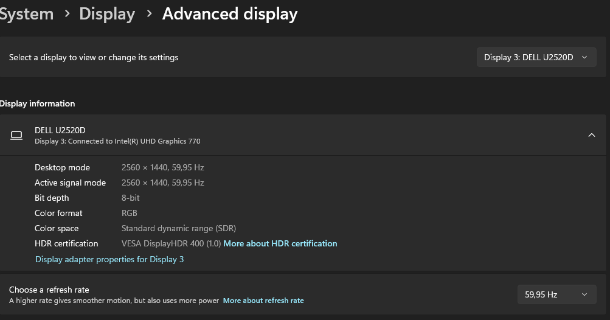
Task: Open Display adapter properties for Display 3
Action: pos(109,259)
